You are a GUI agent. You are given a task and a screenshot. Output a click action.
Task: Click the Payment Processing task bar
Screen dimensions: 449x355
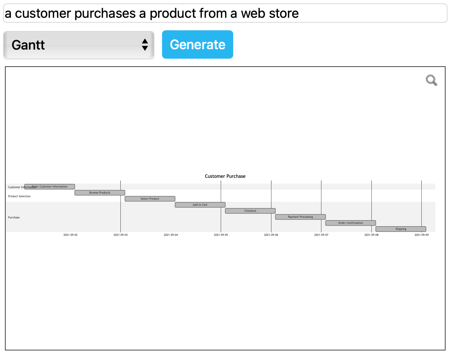[300, 217]
